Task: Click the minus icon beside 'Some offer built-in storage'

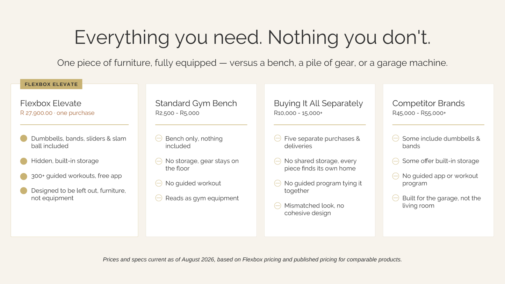Action: click(x=396, y=161)
